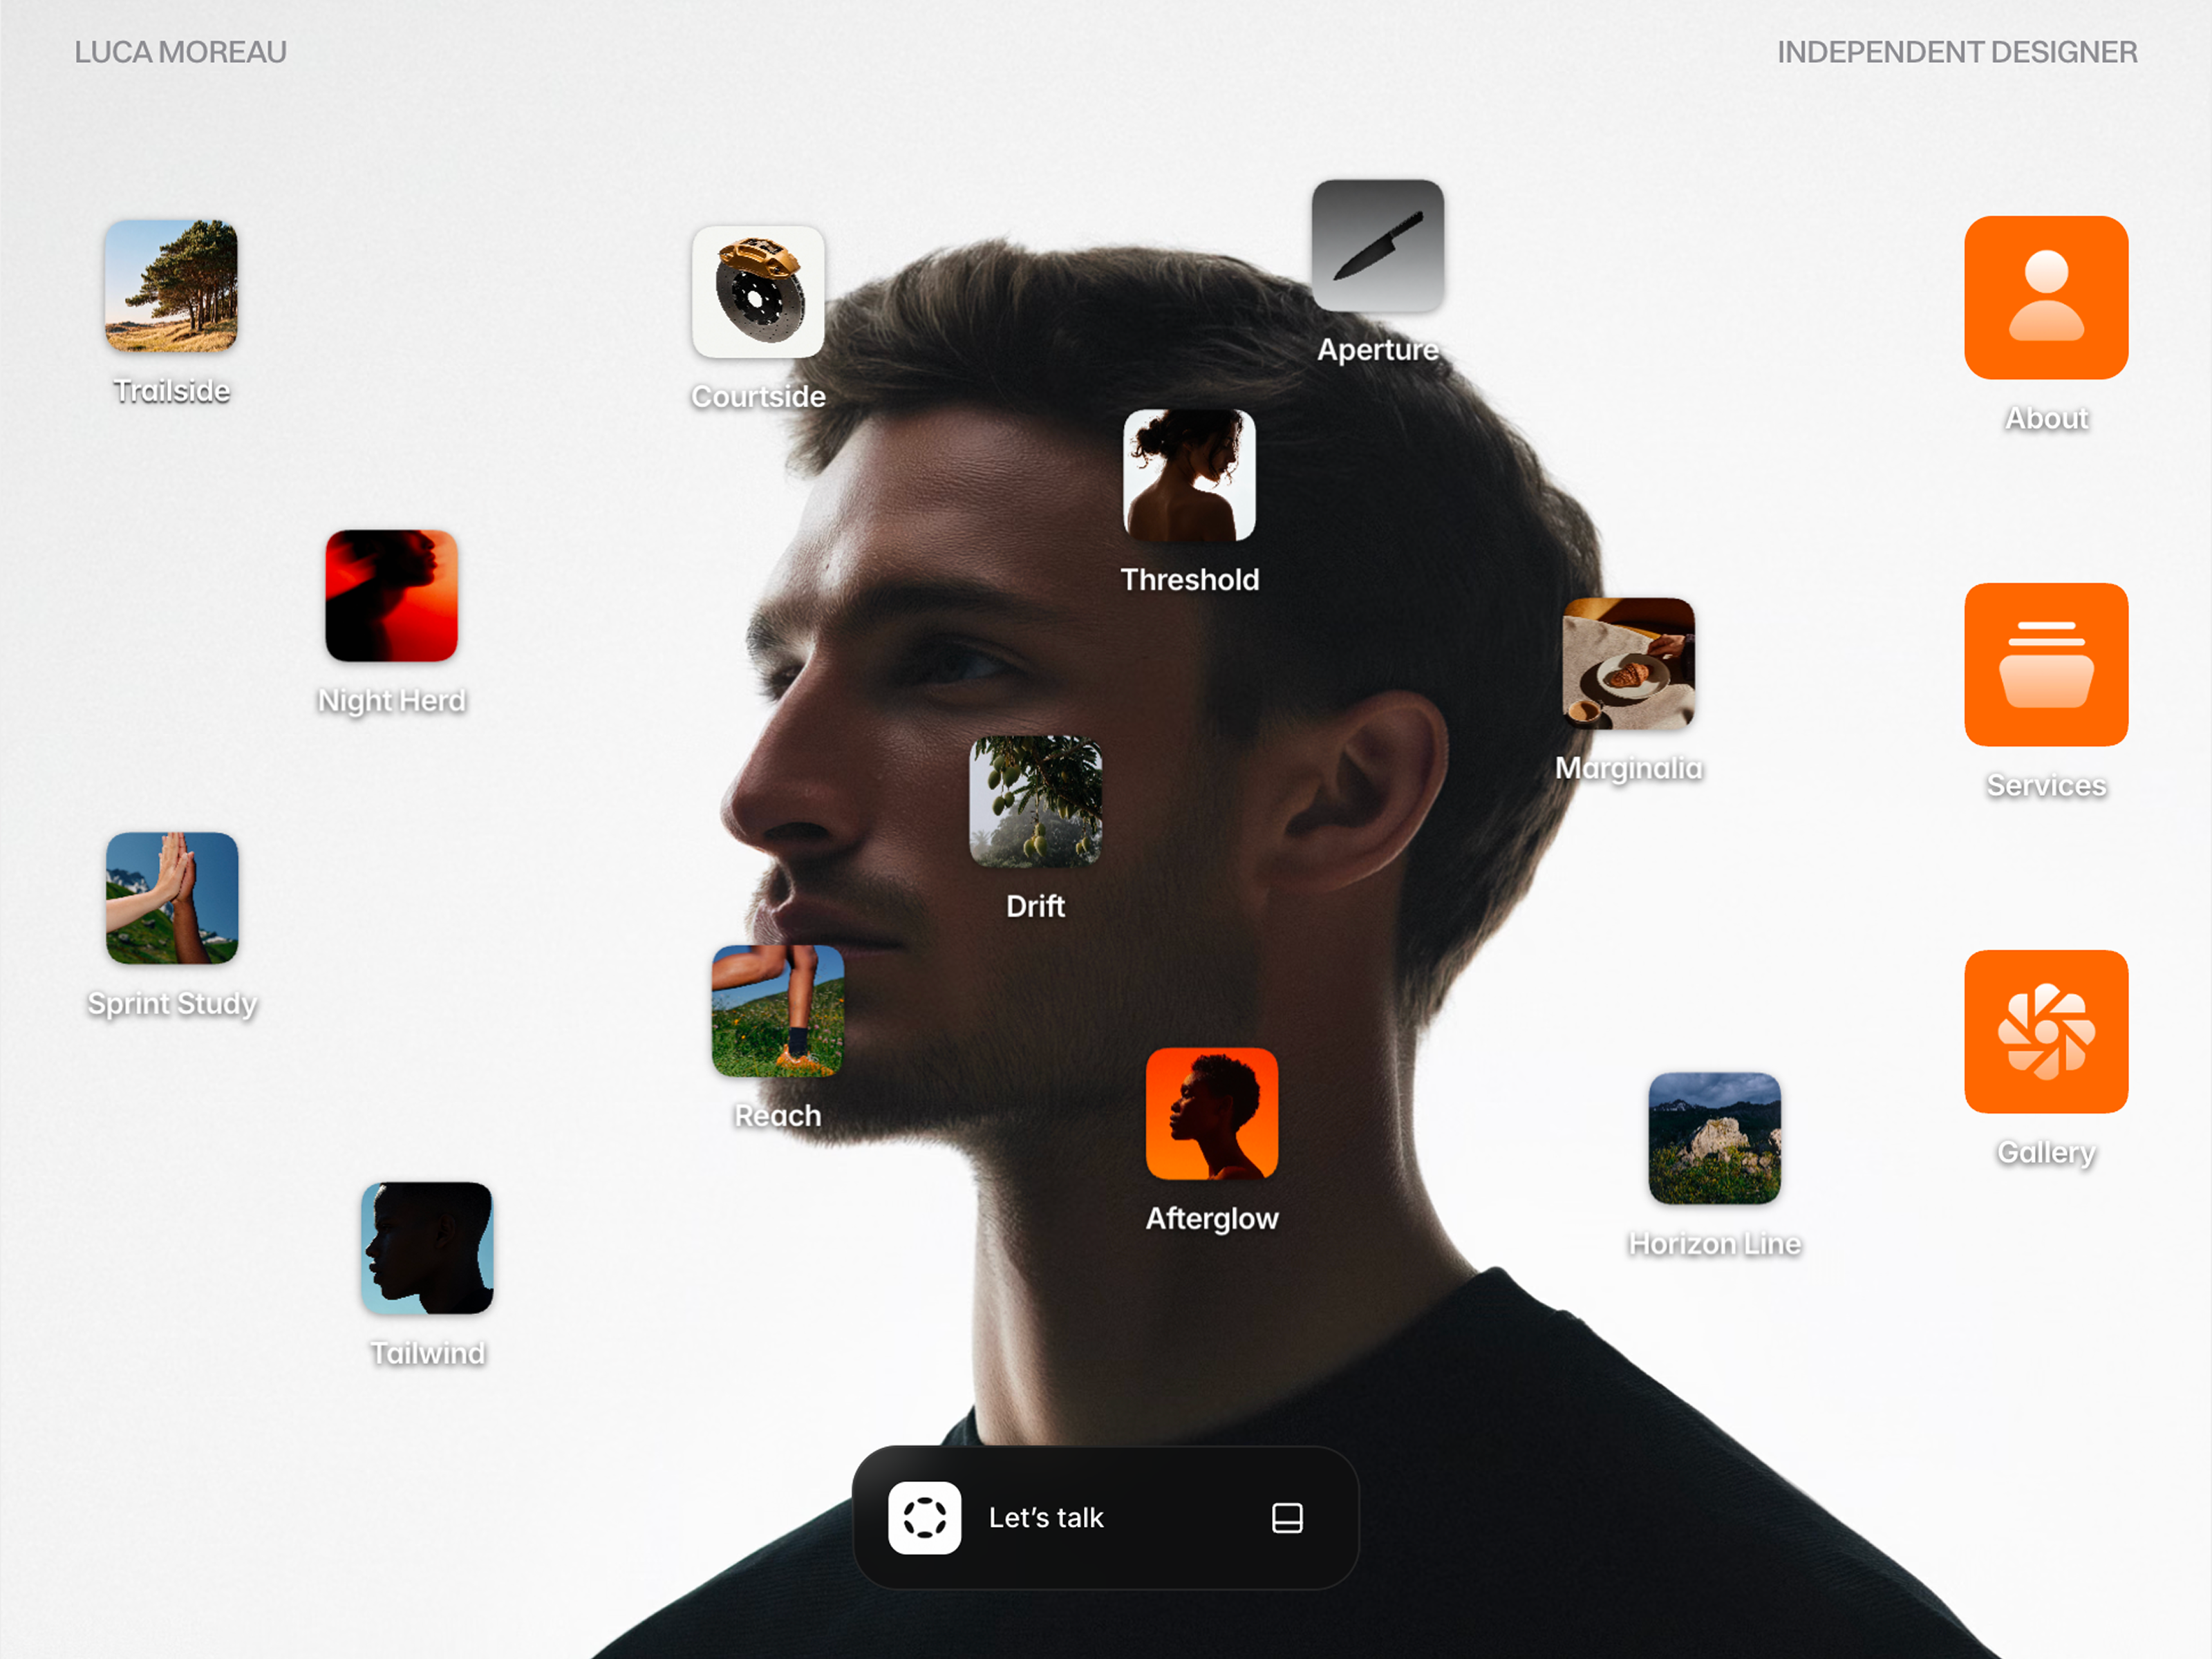Click the Let's talk text

(1046, 1518)
